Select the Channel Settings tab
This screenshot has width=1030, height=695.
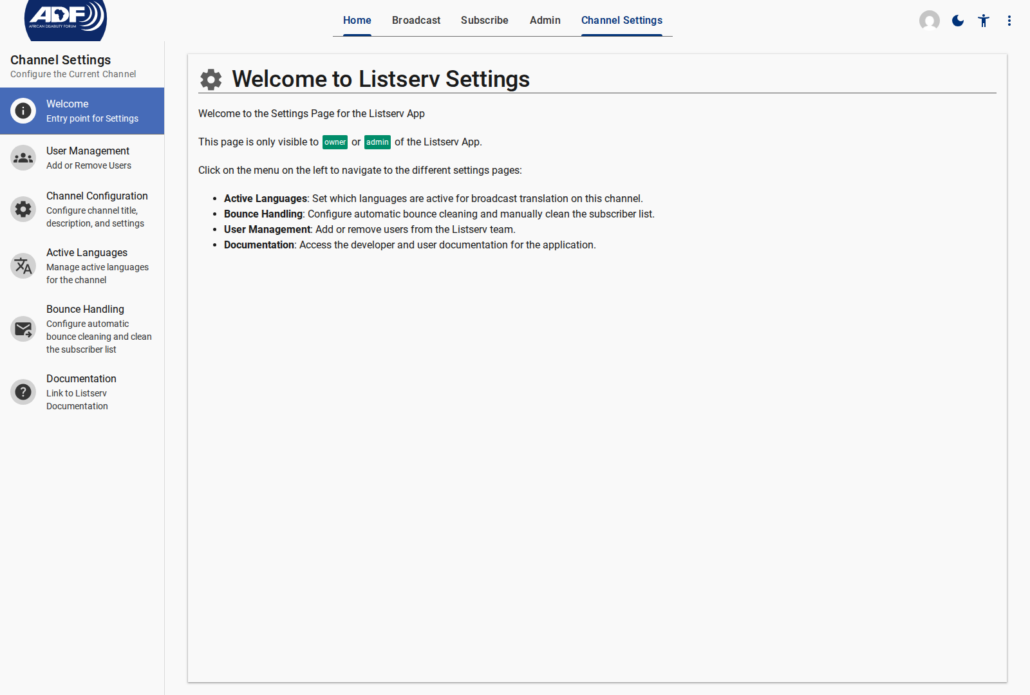pos(622,21)
